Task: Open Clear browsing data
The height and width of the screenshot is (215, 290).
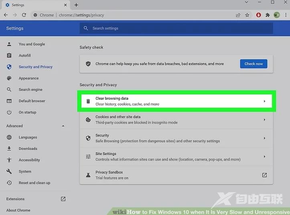Action: [176, 101]
